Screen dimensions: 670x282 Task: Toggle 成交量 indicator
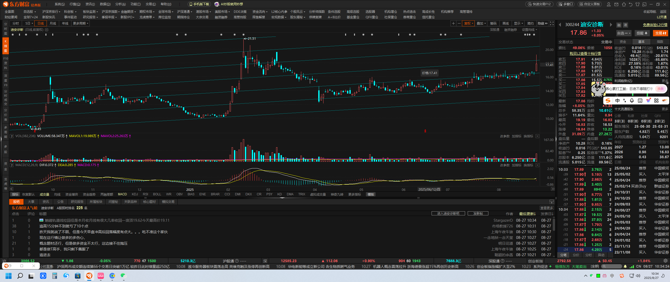pyautogui.click(x=44, y=194)
